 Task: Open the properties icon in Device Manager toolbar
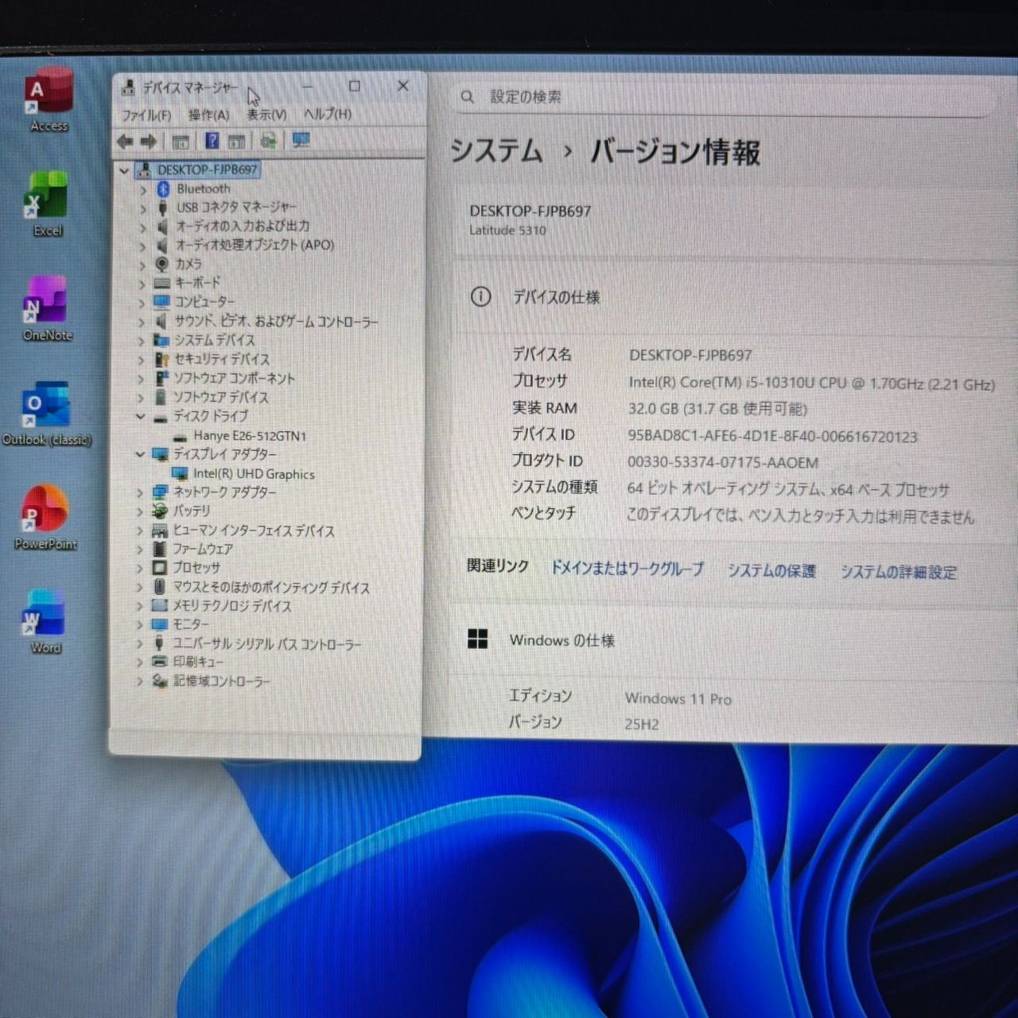click(235, 141)
